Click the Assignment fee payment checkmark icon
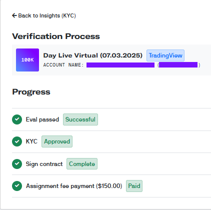The height and width of the screenshot is (210, 211). (17, 186)
